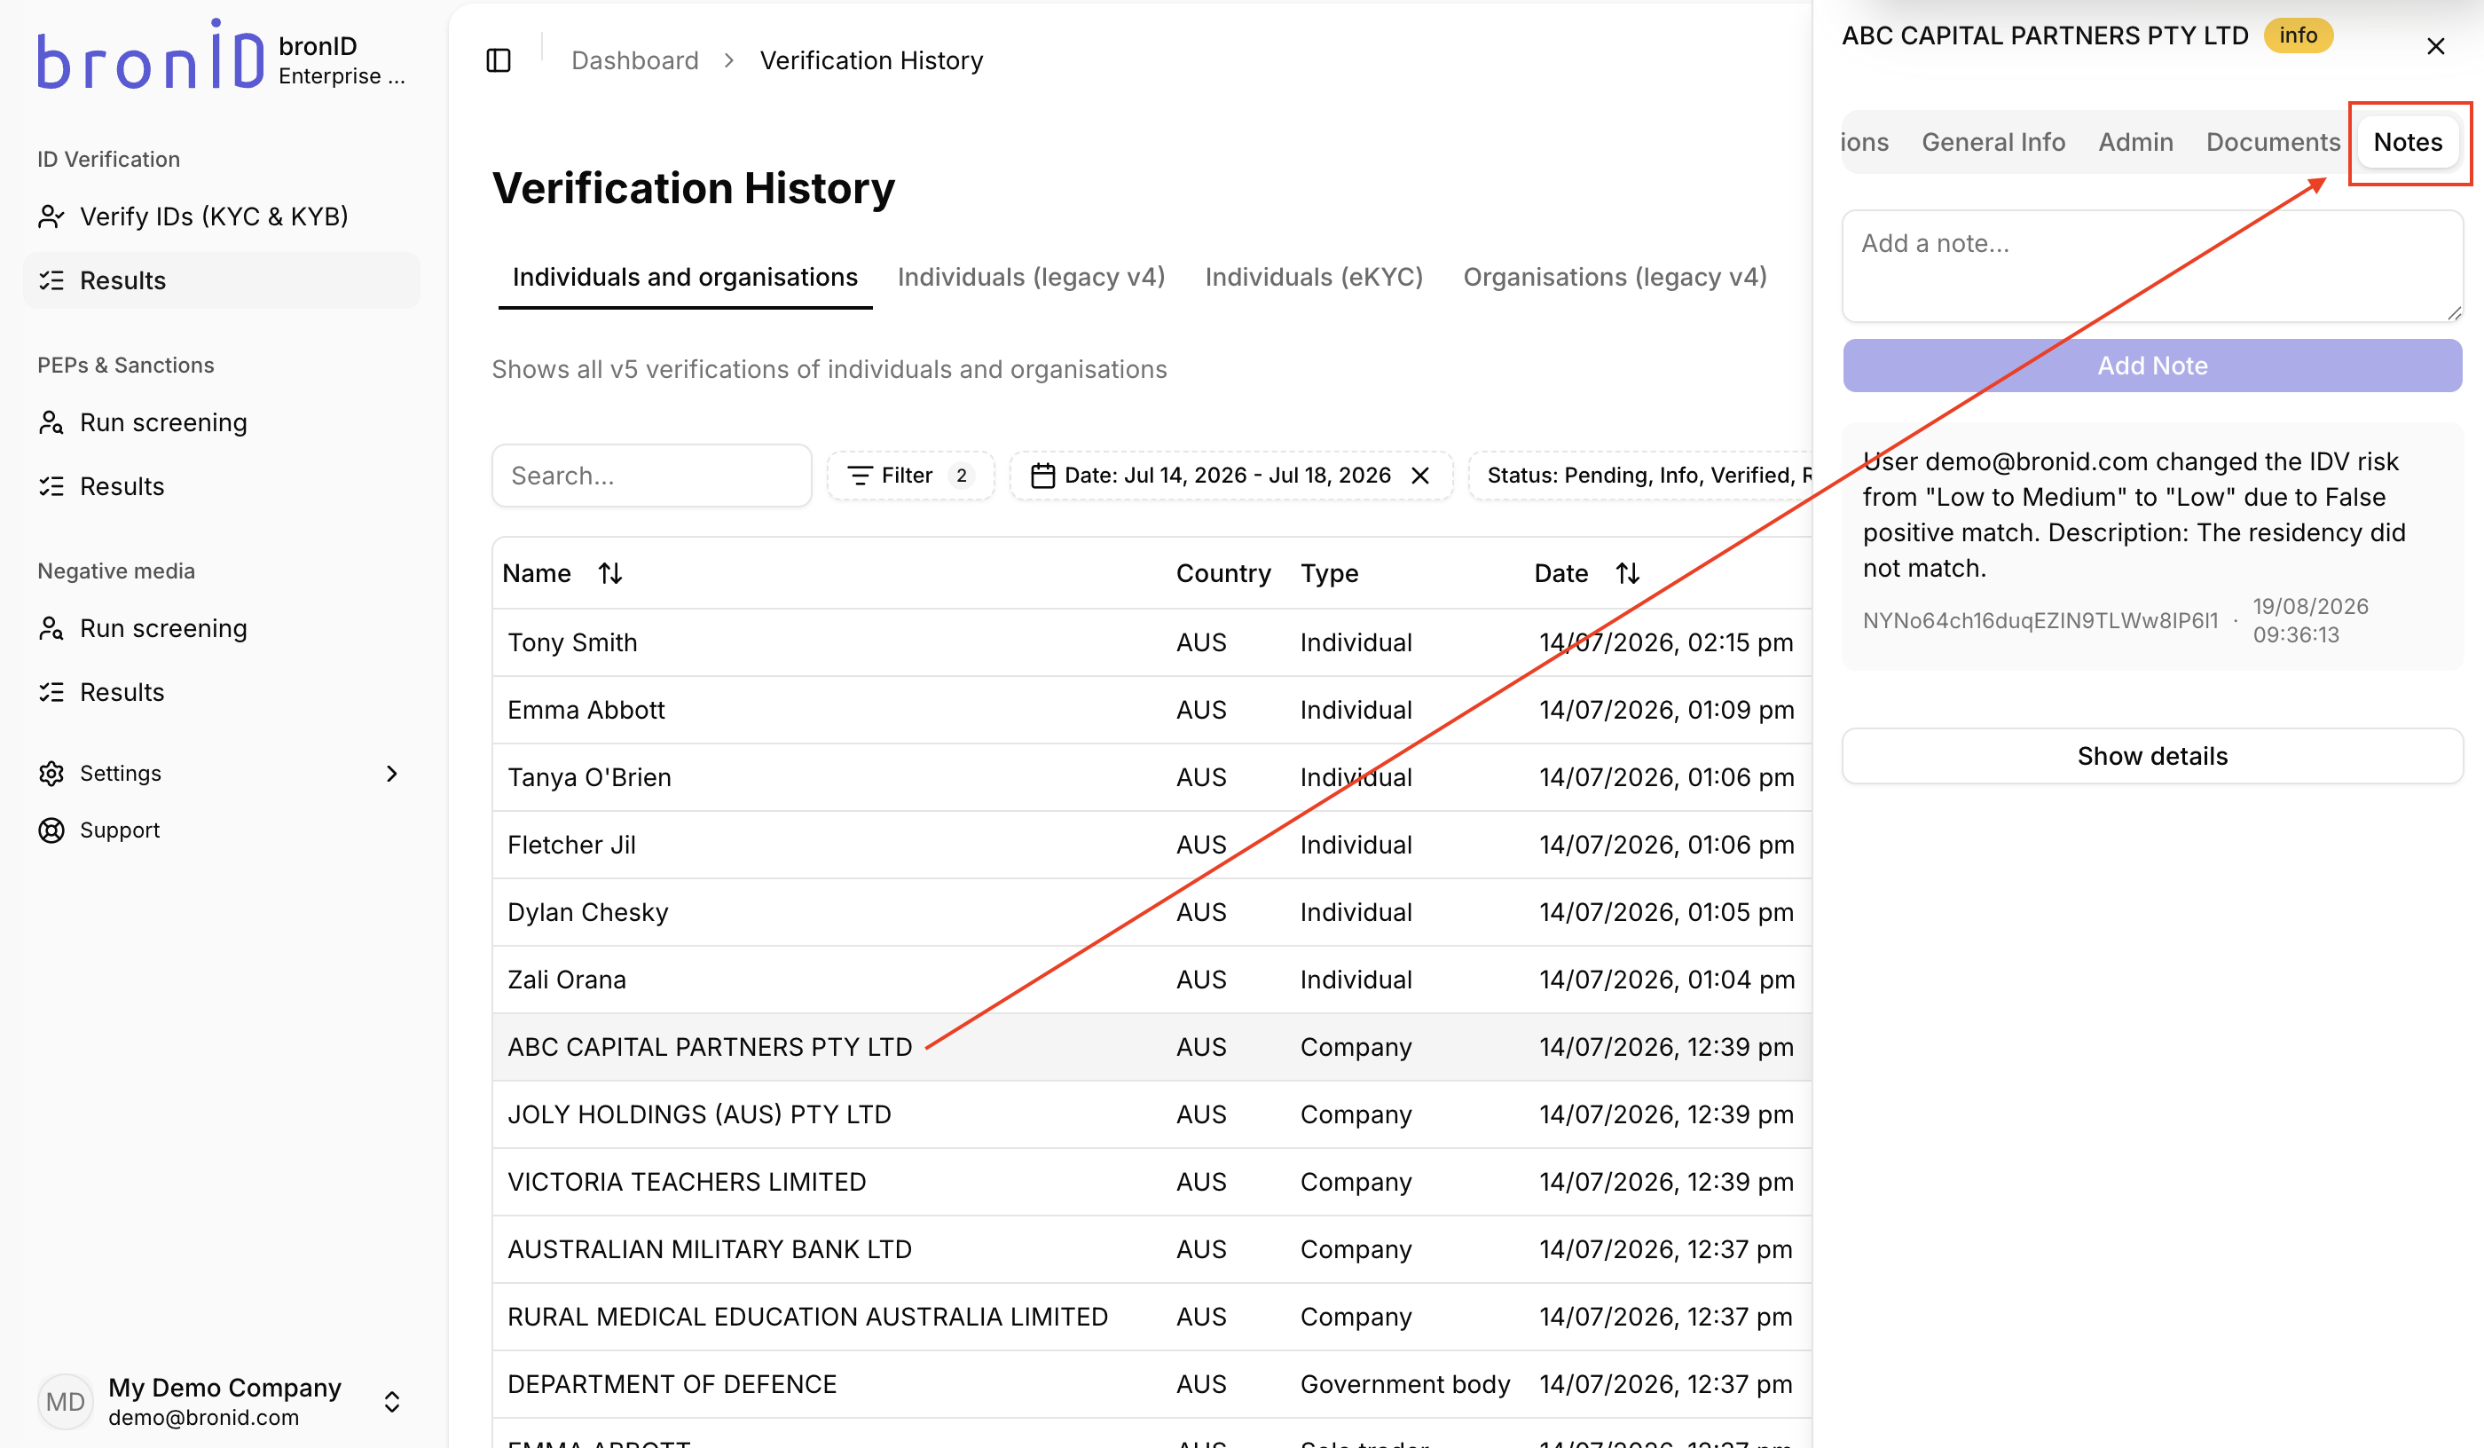The width and height of the screenshot is (2484, 1448).
Task: Open the Tanya O'Brien row
Action: tap(1152, 778)
